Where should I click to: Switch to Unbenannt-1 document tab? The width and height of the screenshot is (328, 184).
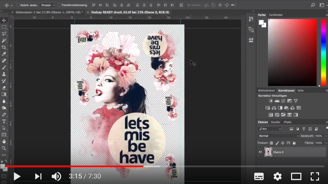click(49, 12)
